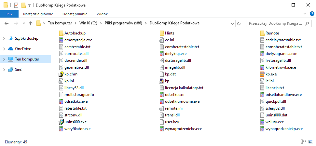Viewport: 316px width, 146px height.
Task: Click the waluty.exe icon
Action: [262, 122]
